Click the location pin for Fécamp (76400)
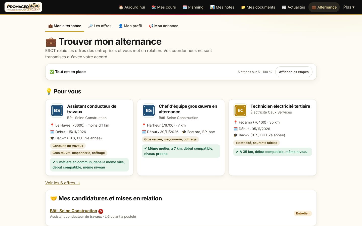 click(236, 122)
